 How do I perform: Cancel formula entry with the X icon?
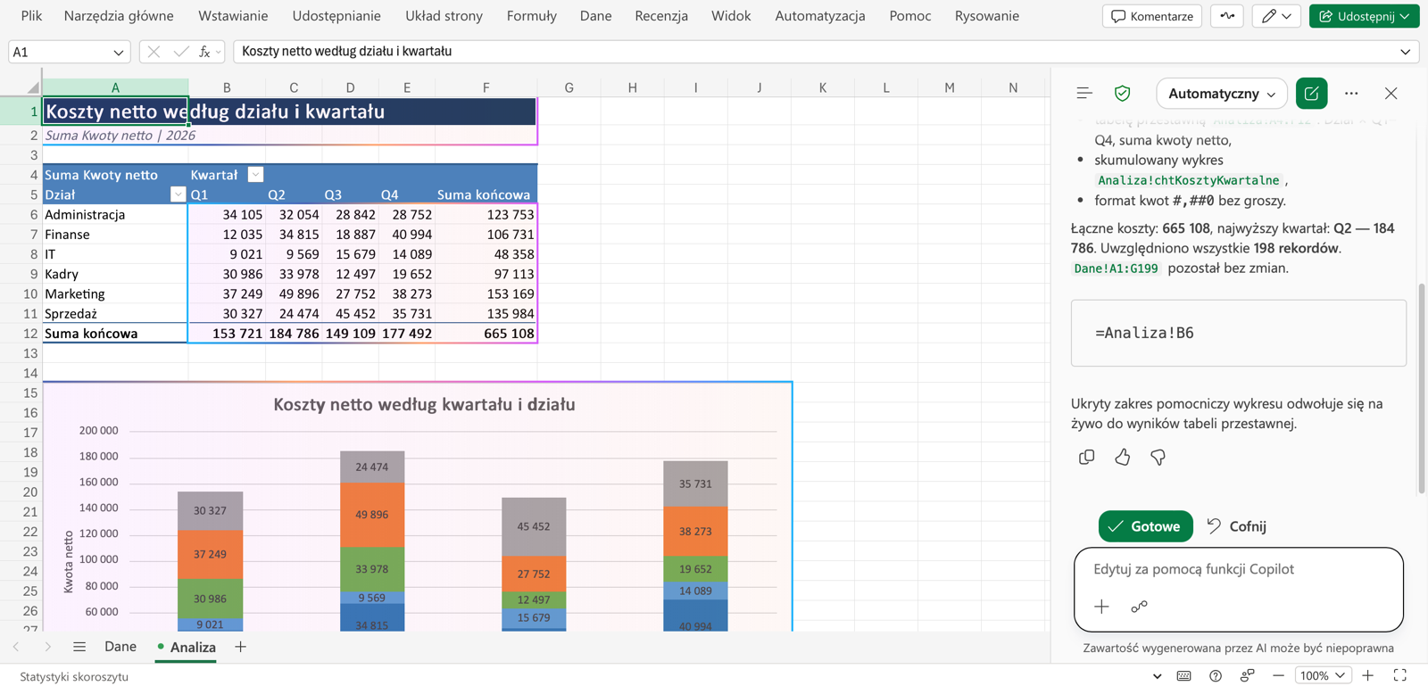click(x=154, y=52)
